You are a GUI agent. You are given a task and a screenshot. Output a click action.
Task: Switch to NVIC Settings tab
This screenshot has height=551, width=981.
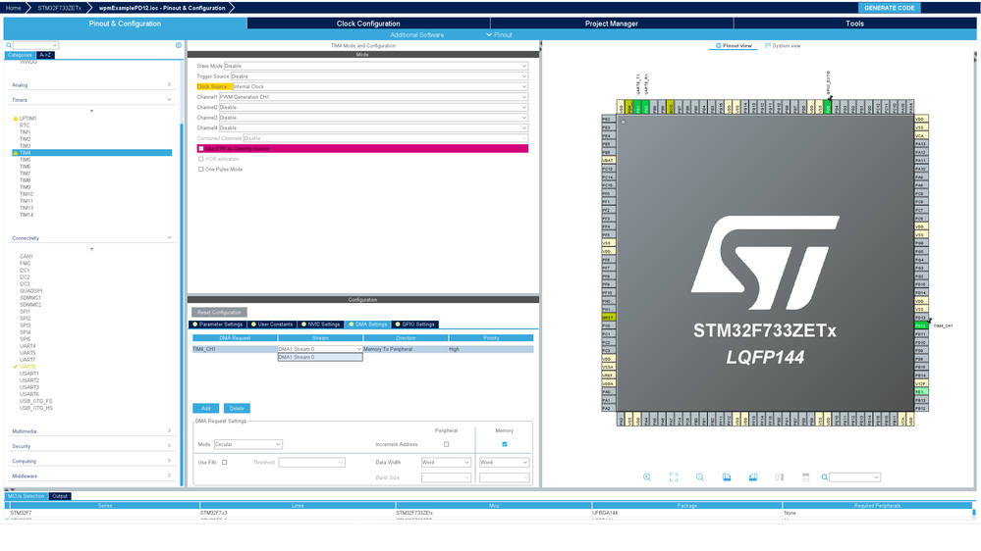point(320,325)
